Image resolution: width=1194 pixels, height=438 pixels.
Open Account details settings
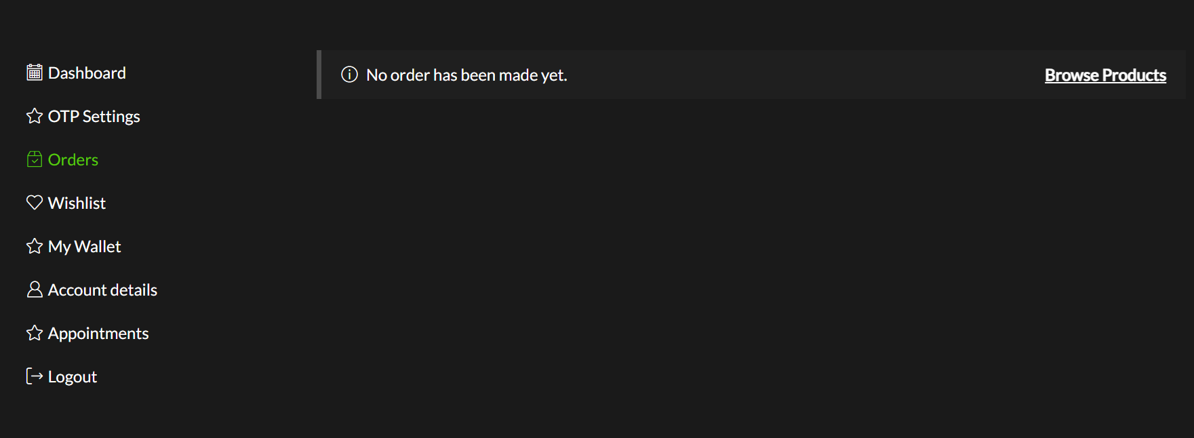click(x=102, y=290)
